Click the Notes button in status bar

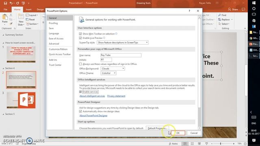pos(173,144)
